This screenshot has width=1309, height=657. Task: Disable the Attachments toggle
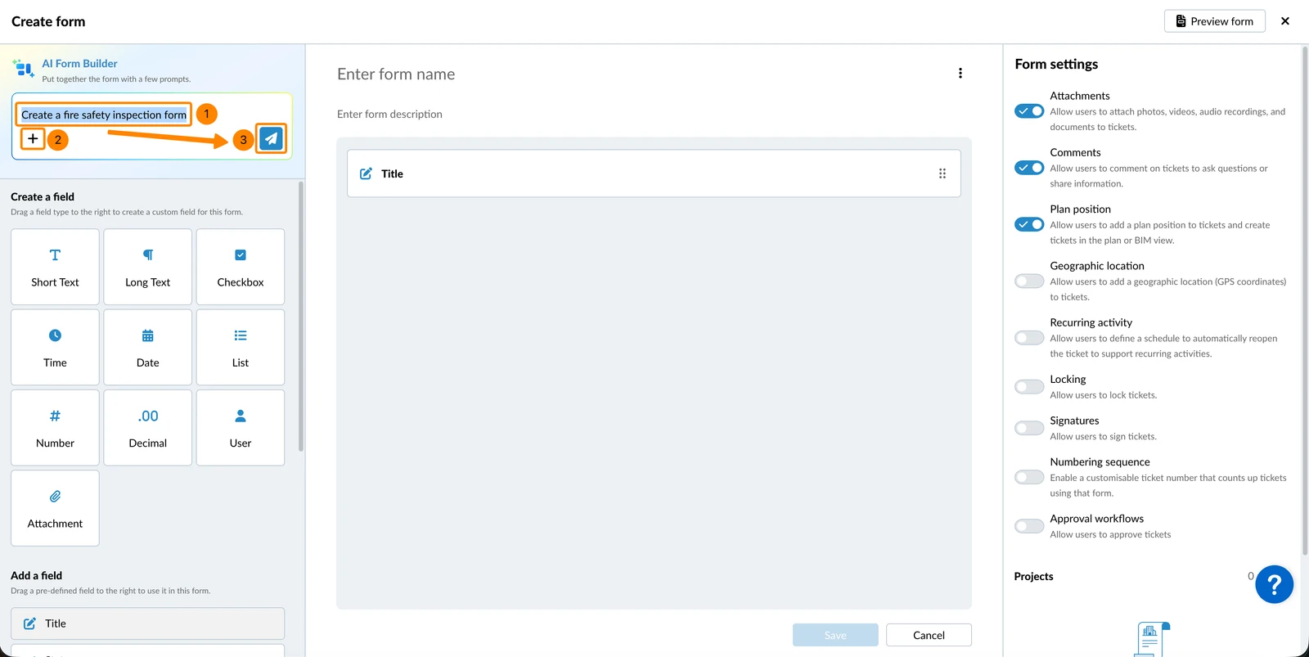coord(1029,111)
